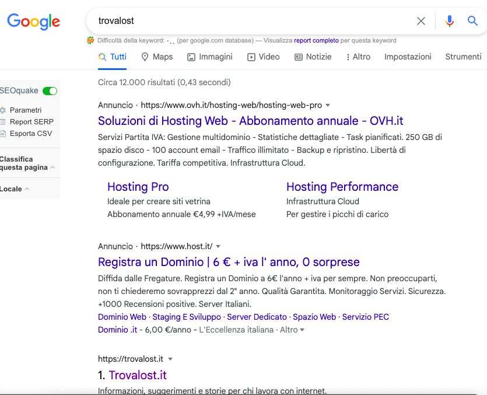Screen dimensions: 487x395
Task: Open the Hosting Performance sitelink
Action: click(x=342, y=187)
